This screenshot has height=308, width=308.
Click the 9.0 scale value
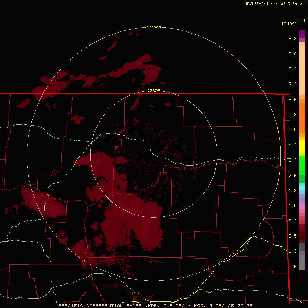point(293,54)
